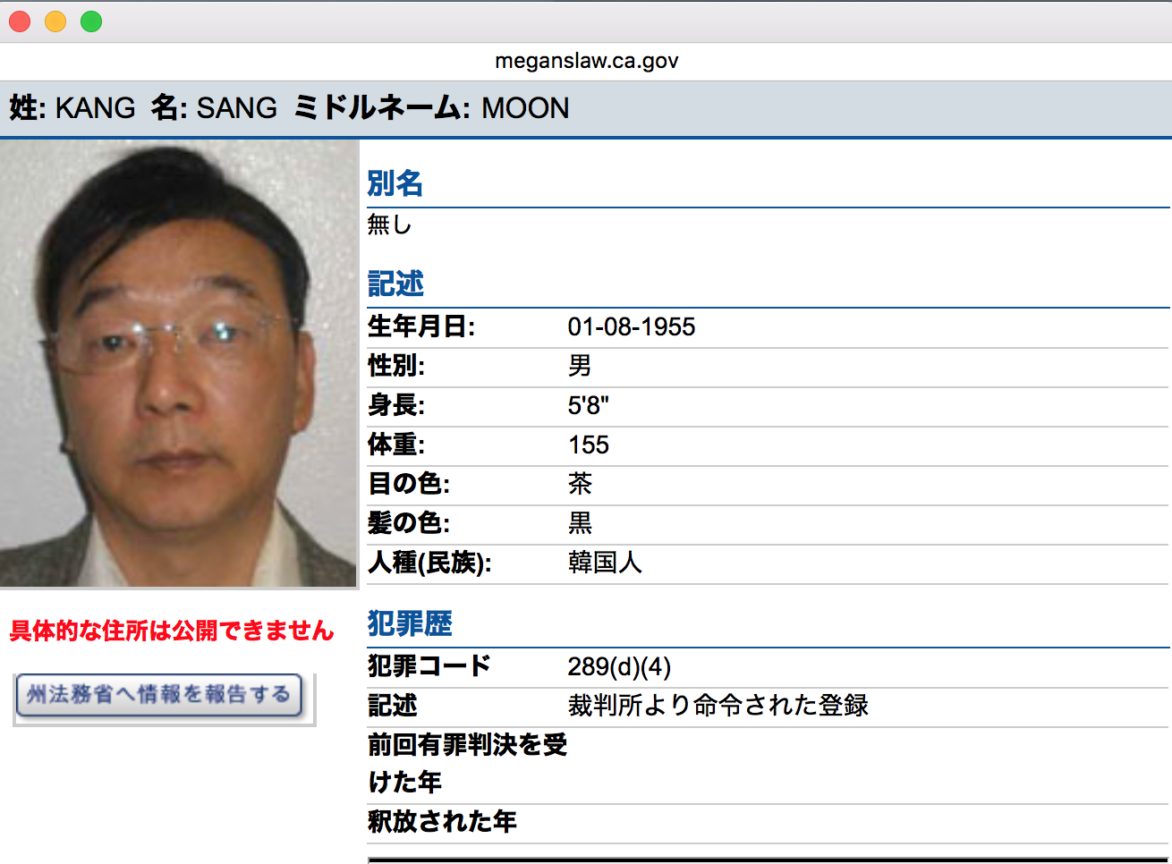The height and width of the screenshot is (864, 1172).
Task: Click the last name KANG in header
Action: [95, 108]
